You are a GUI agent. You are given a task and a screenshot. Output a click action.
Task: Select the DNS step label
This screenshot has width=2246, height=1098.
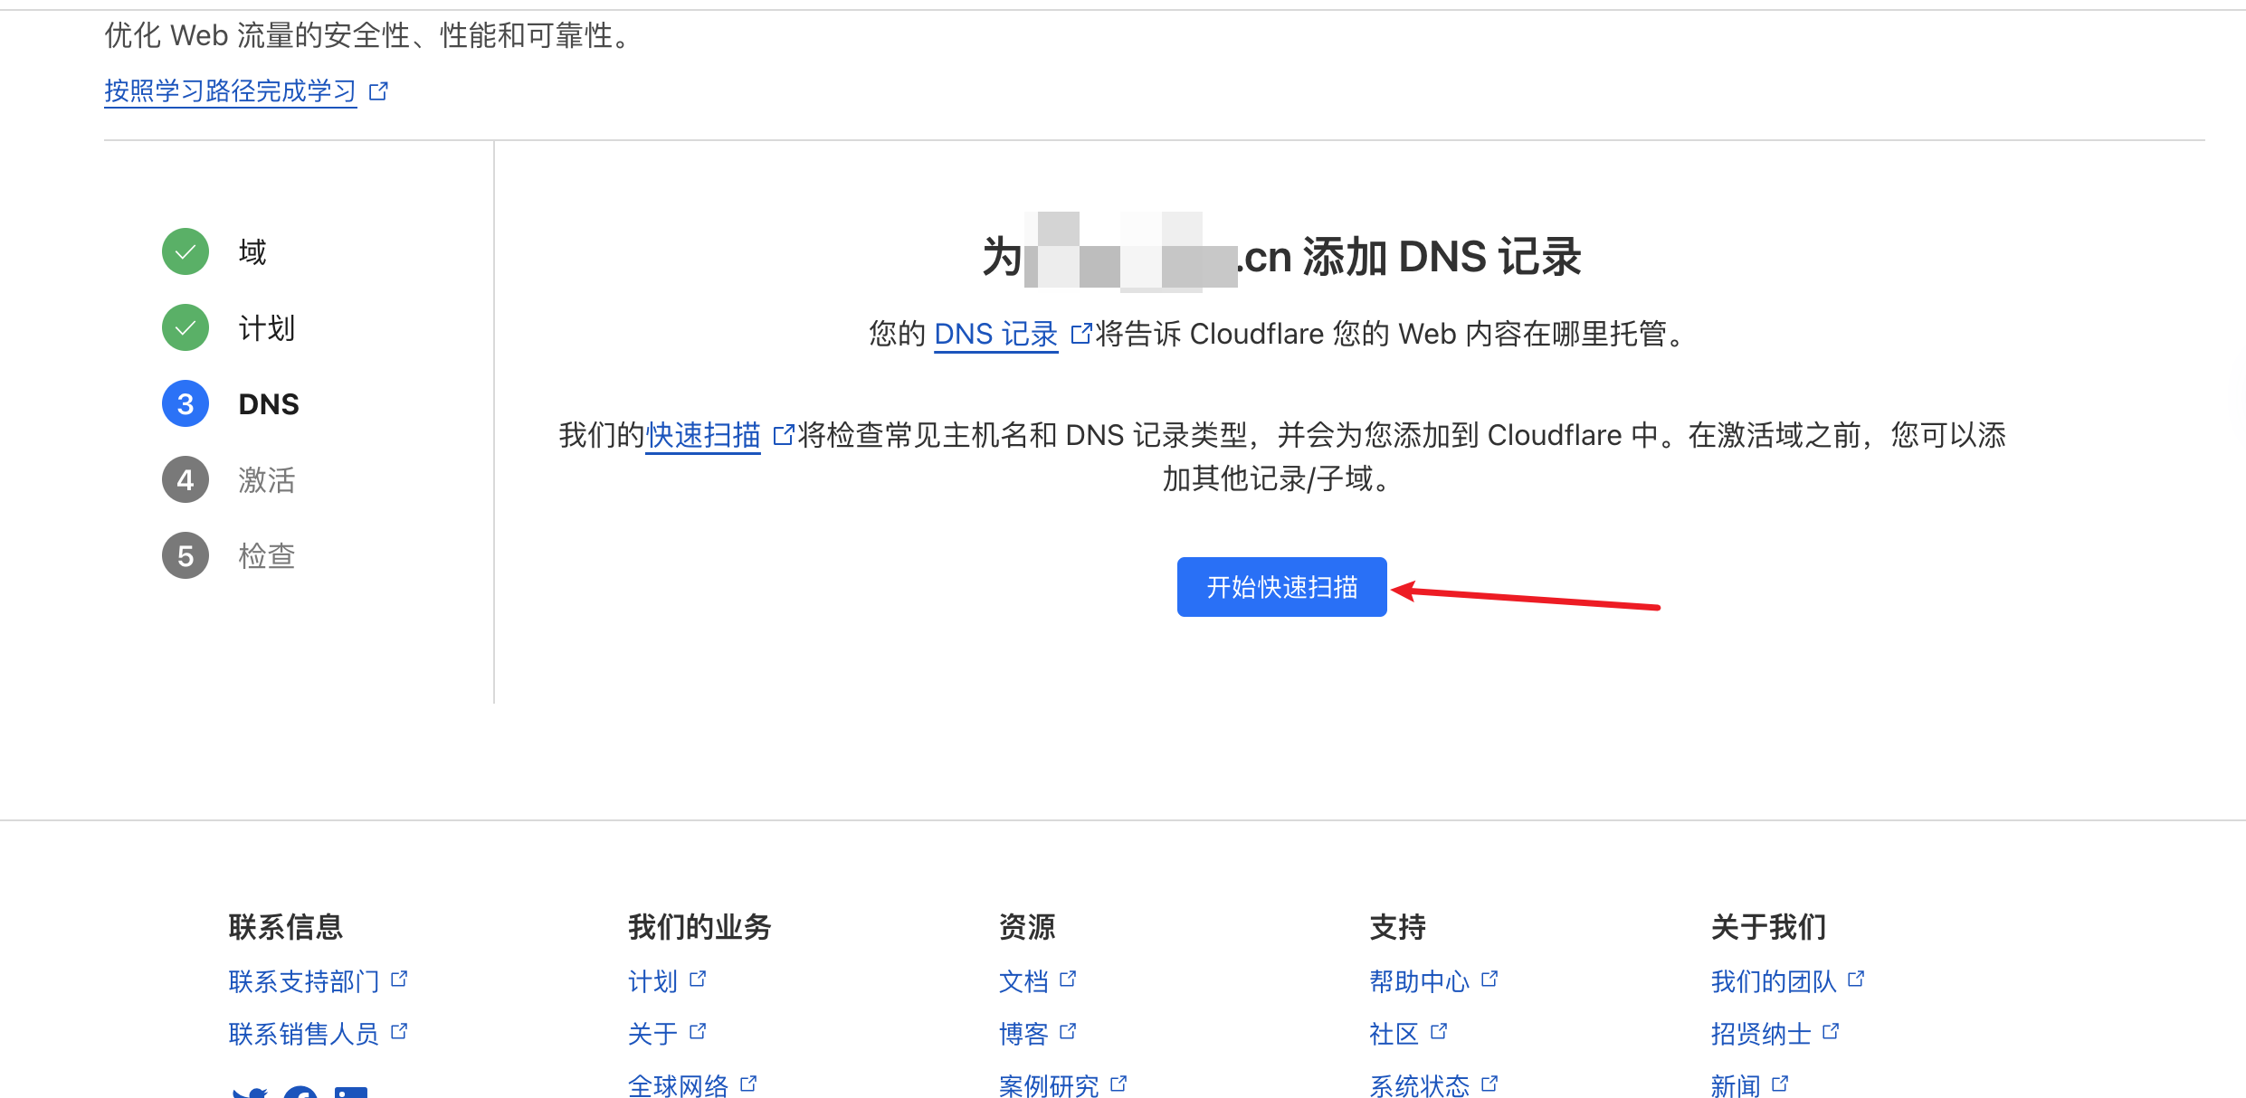coord(269,403)
